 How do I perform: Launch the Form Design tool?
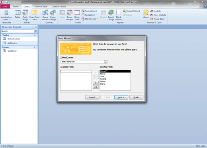[69, 15]
